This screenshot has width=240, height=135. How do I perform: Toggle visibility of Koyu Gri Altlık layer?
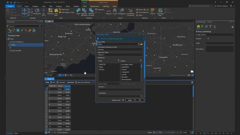10,51
